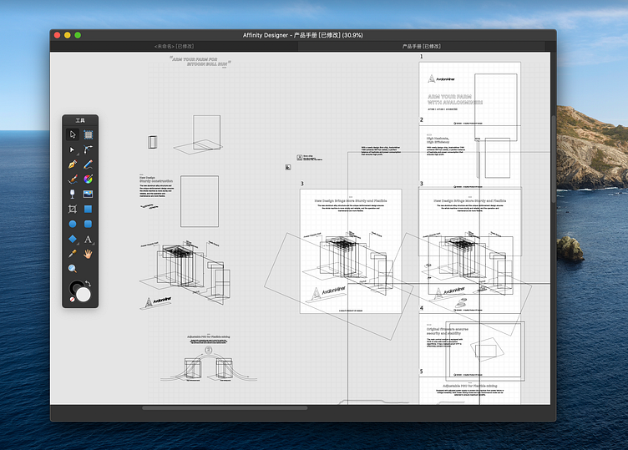628x450 pixels.
Task: Pick the Pencil tool
Action: pos(89,164)
